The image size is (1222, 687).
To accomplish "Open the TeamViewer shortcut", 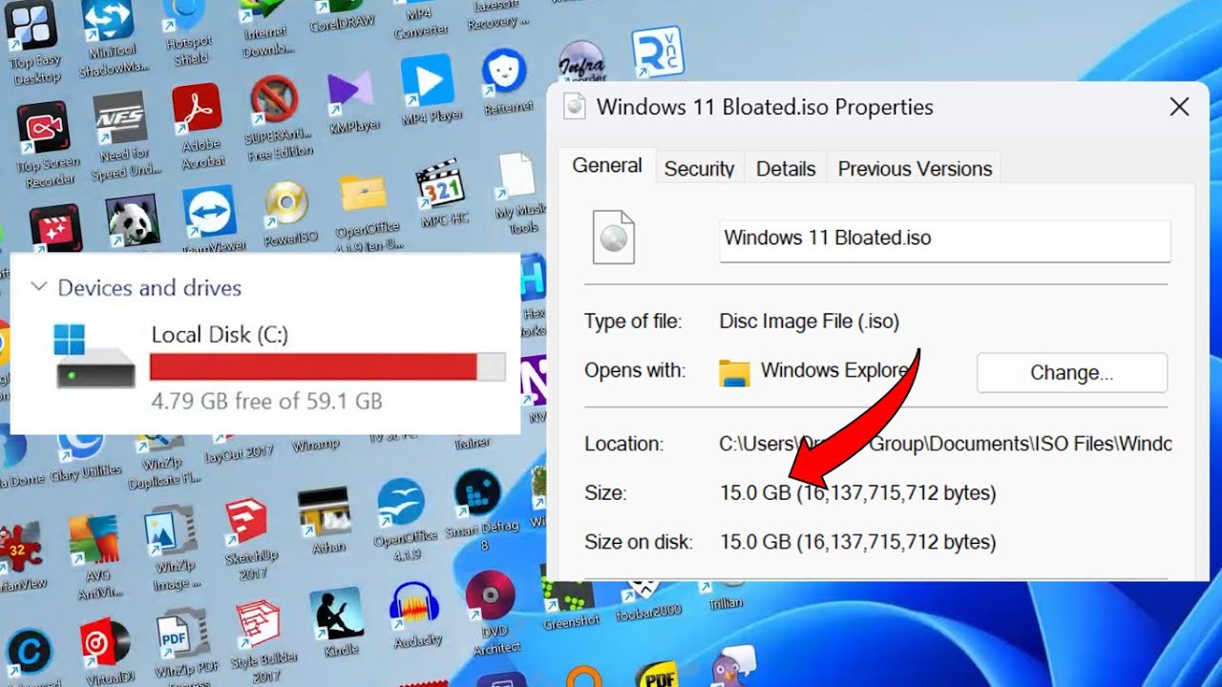I will (209, 214).
